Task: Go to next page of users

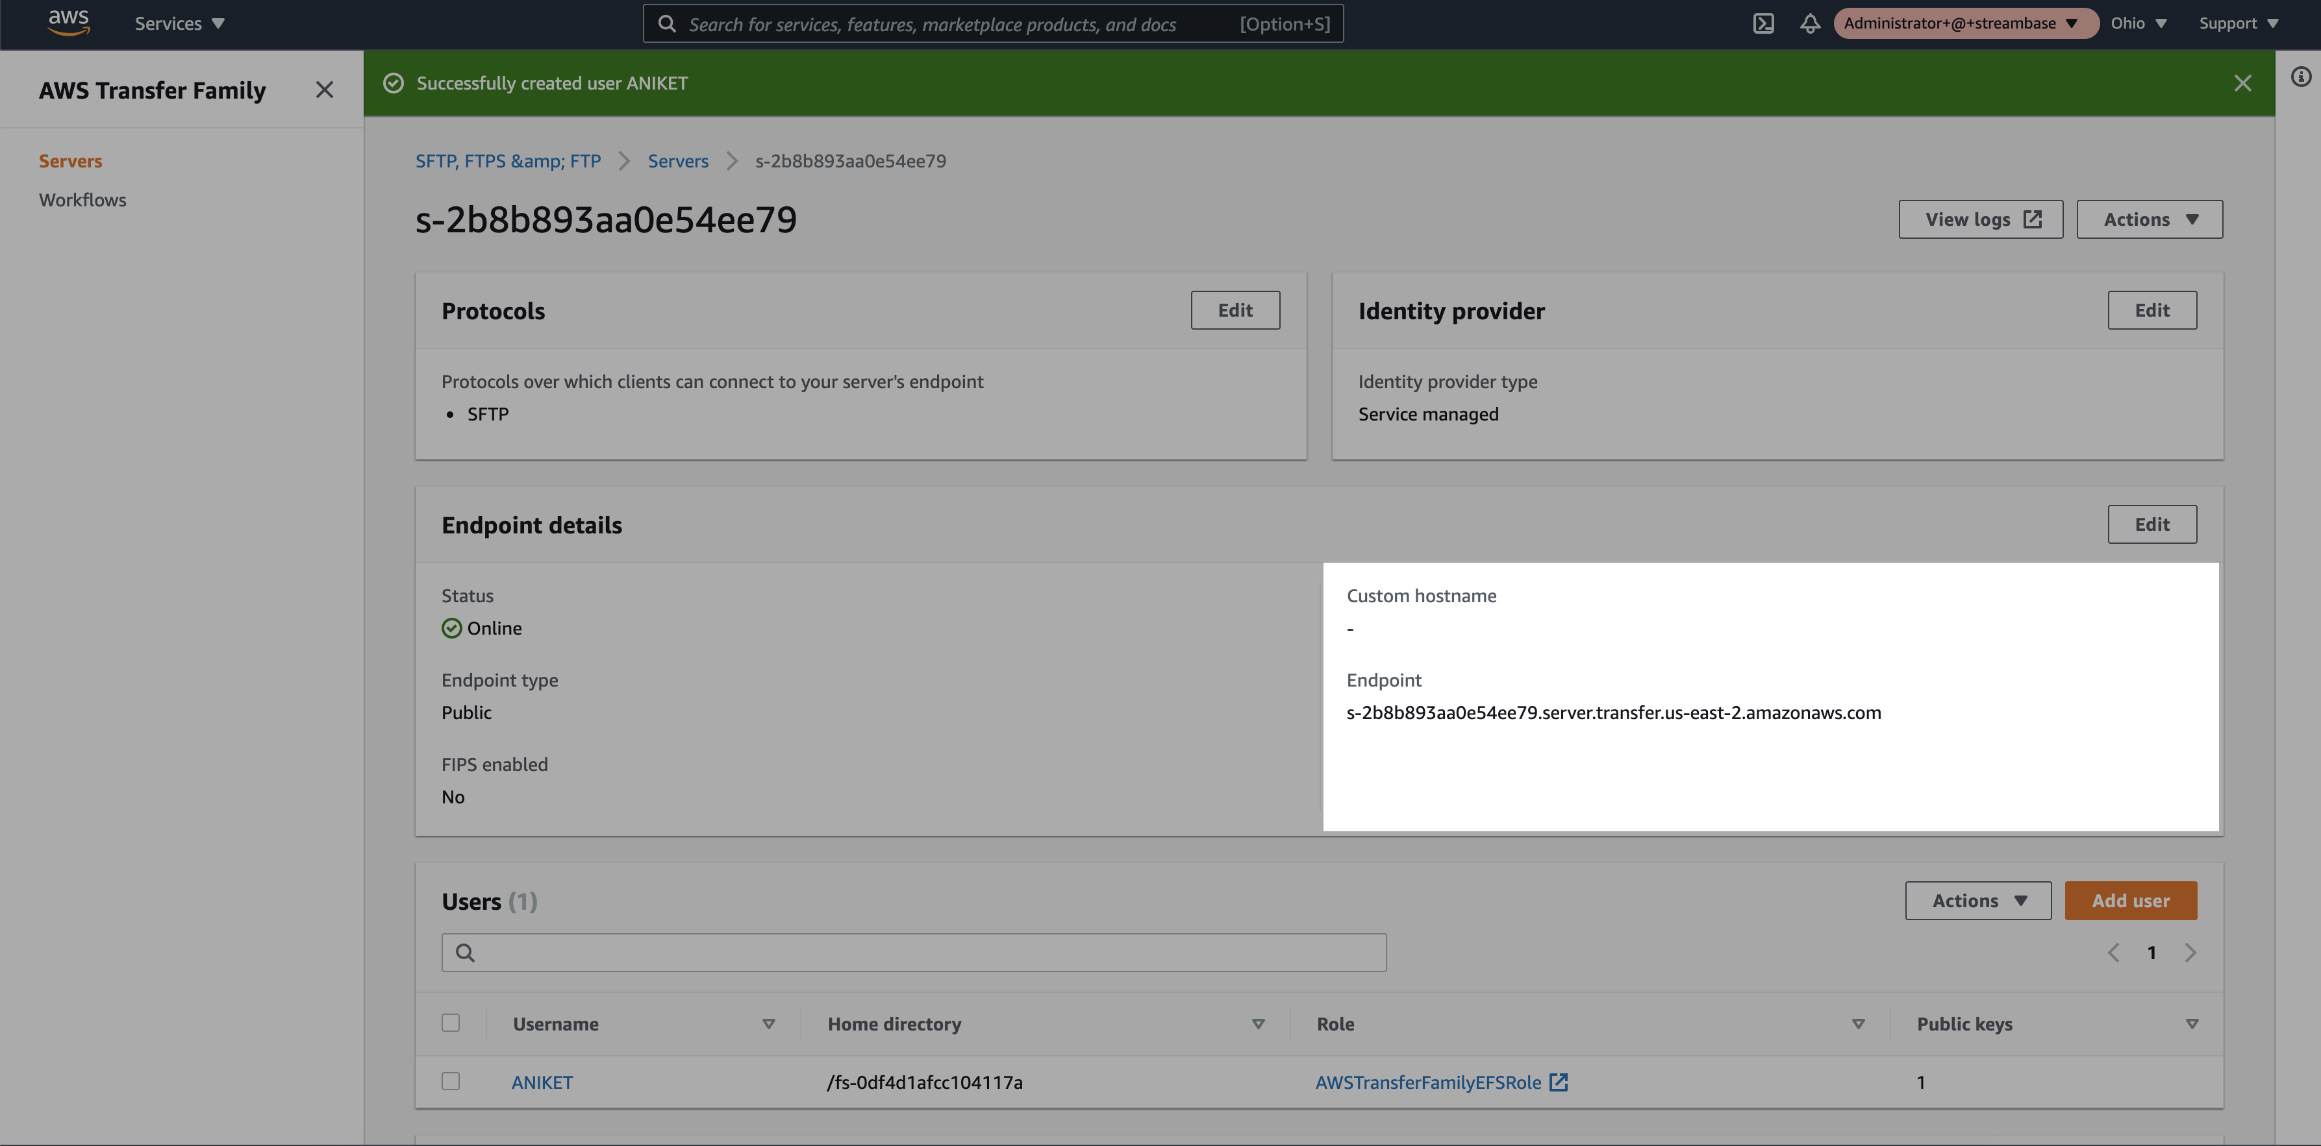Action: (x=2190, y=953)
